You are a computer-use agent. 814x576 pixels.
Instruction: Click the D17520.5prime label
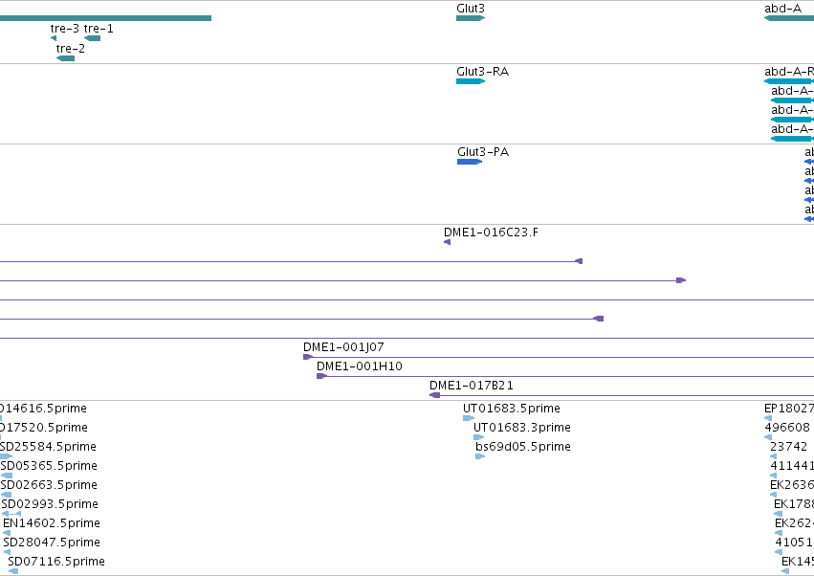[x=44, y=428]
